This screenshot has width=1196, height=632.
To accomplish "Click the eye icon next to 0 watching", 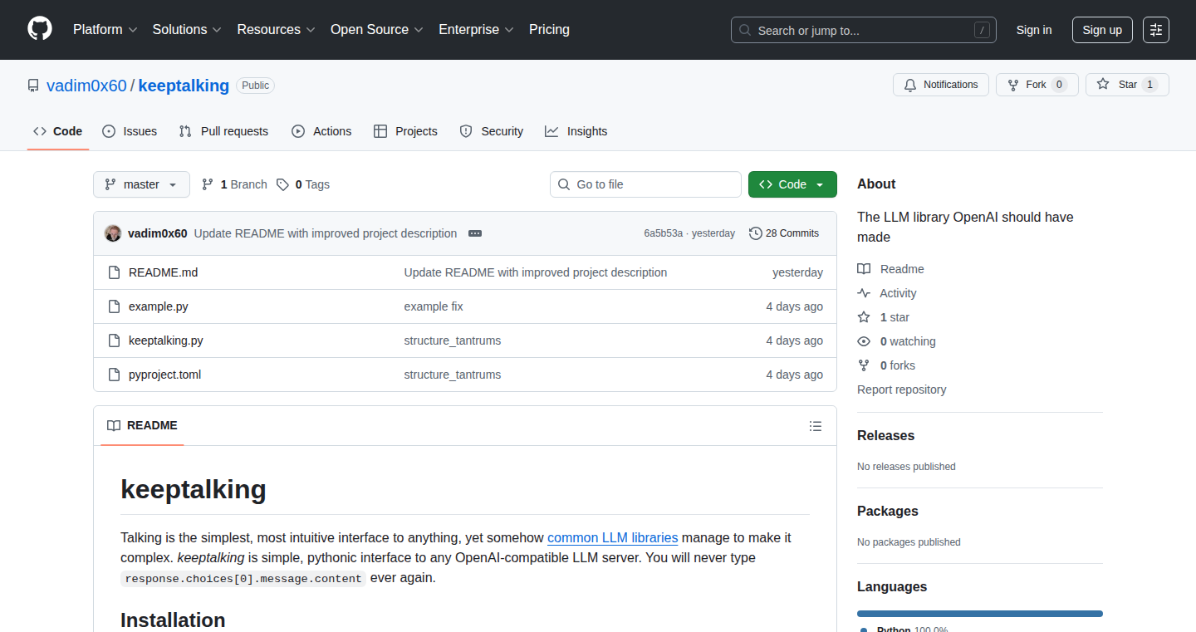I will point(864,341).
